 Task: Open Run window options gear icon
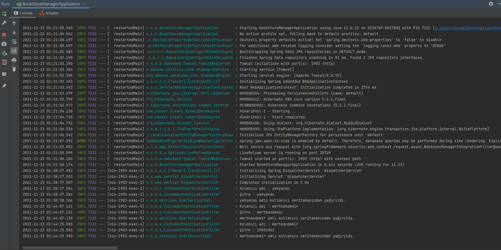[491, 4]
